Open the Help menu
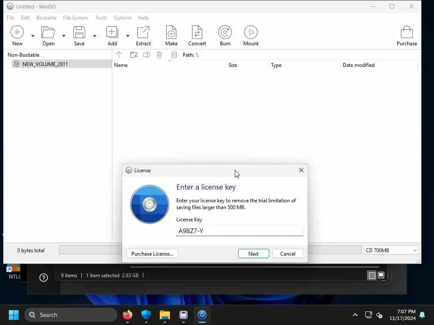Image resolution: width=434 pixels, height=325 pixels. (143, 18)
